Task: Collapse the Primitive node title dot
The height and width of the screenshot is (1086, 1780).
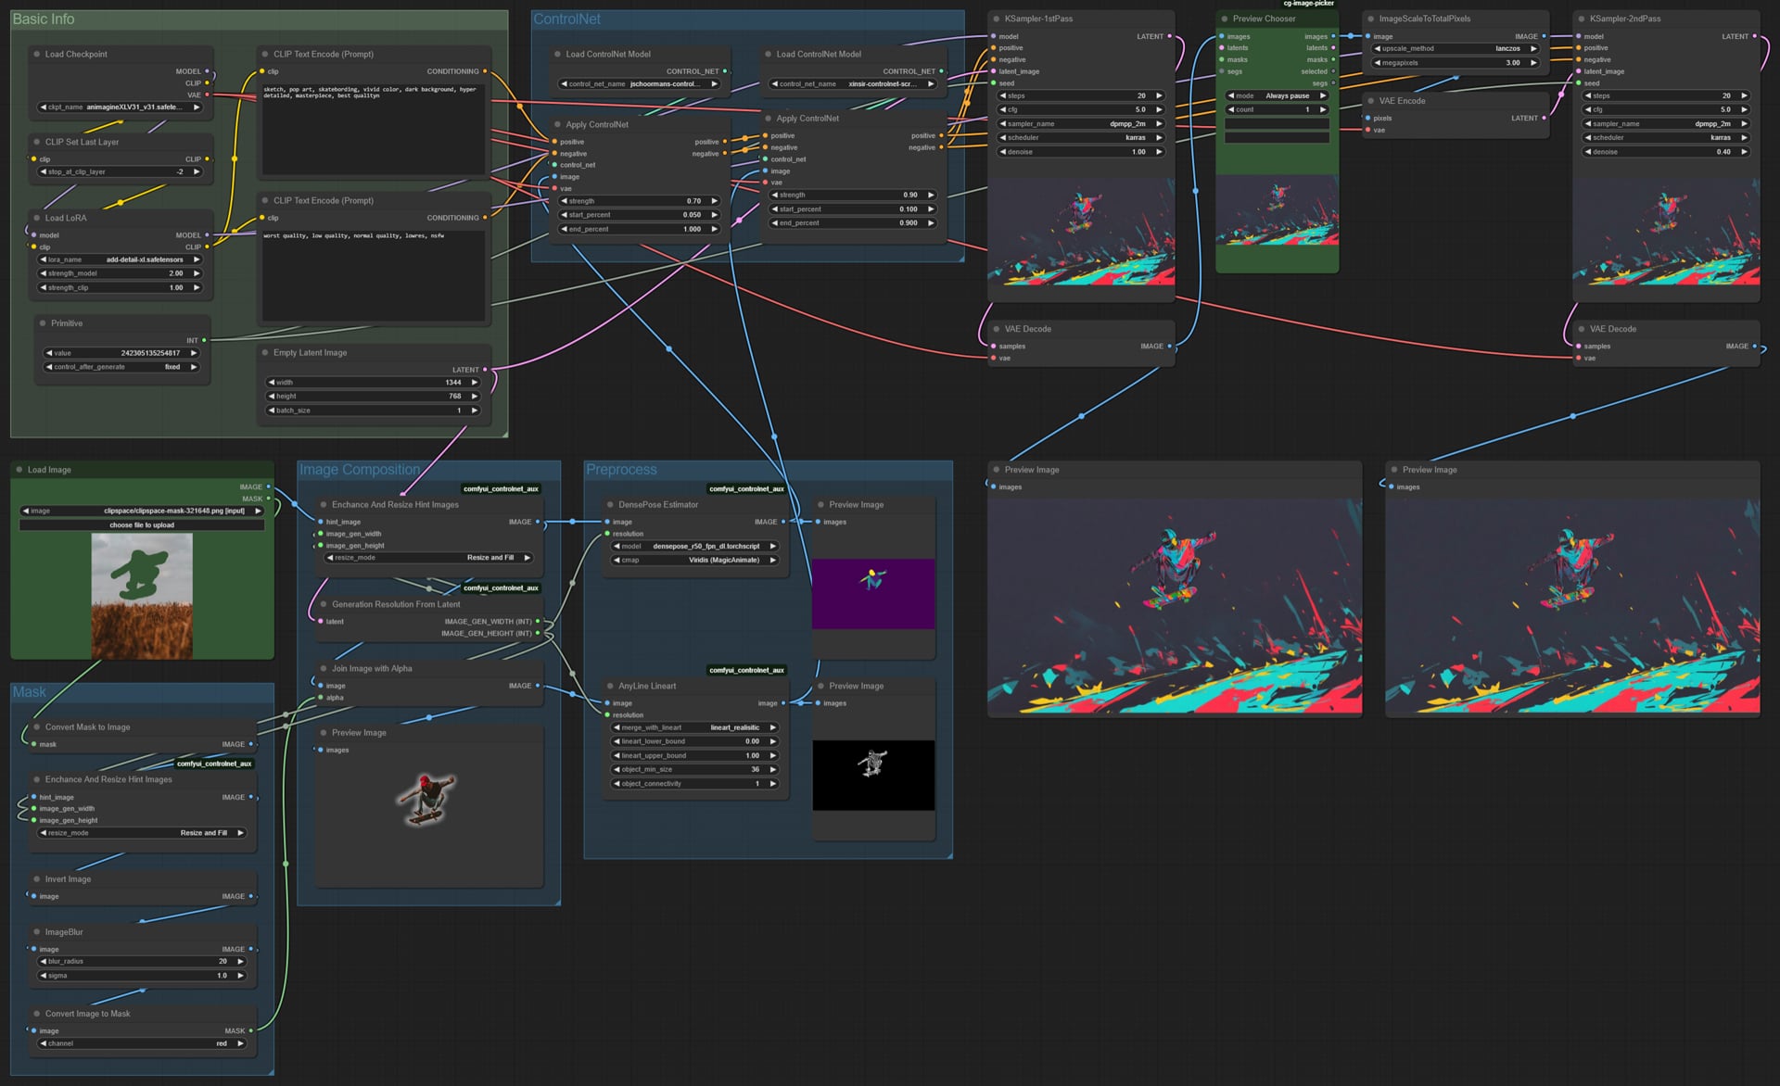Action: pyautogui.click(x=43, y=323)
